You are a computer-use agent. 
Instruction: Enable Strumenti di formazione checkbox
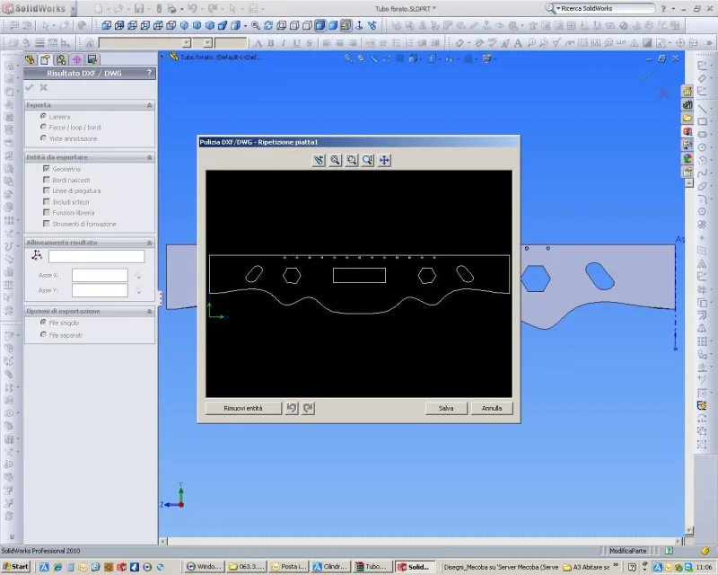[x=47, y=224]
